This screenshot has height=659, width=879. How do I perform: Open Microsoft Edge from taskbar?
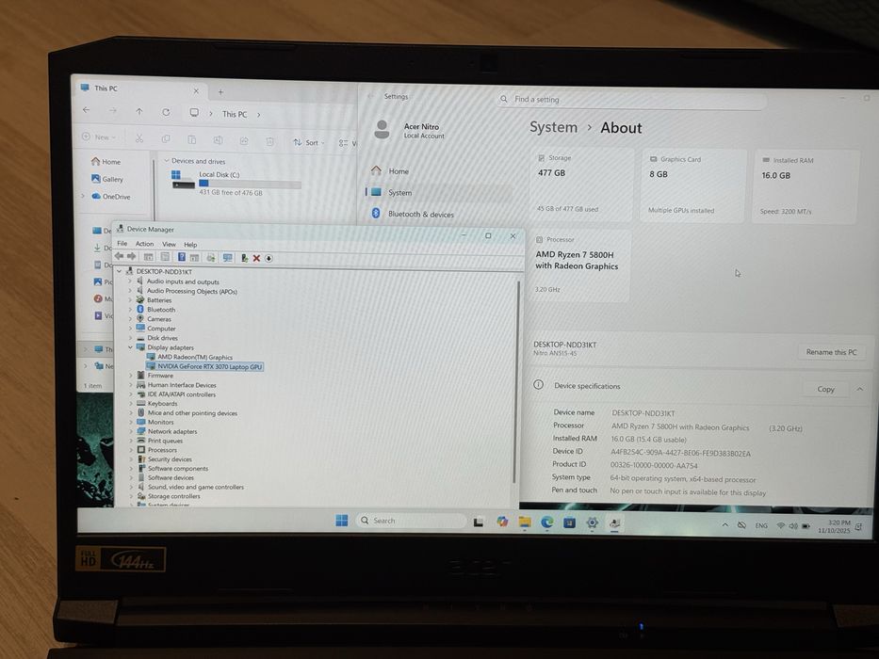[x=547, y=522]
